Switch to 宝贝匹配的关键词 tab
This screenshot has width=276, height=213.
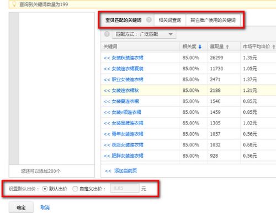point(124,20)
